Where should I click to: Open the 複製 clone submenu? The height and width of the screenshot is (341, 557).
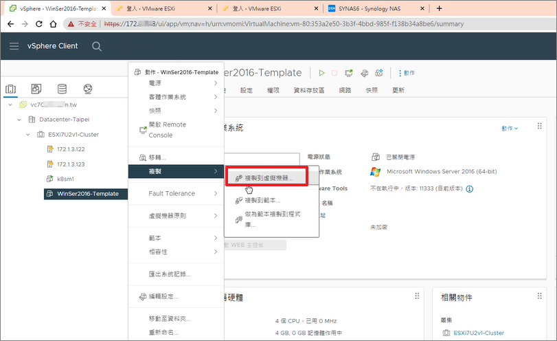tap(177, 171)
